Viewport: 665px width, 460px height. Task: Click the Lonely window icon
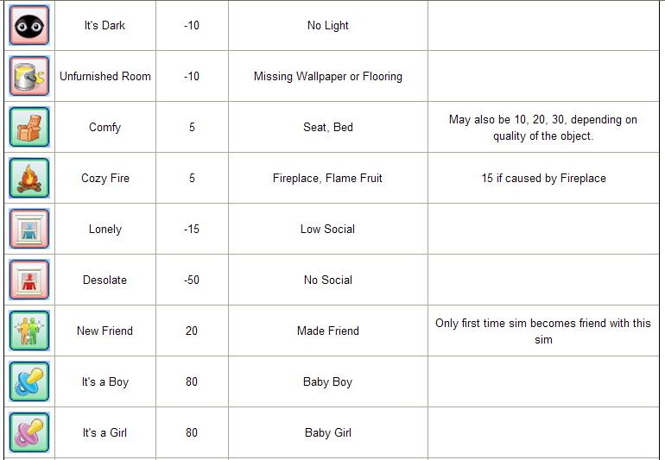point(29,229)
